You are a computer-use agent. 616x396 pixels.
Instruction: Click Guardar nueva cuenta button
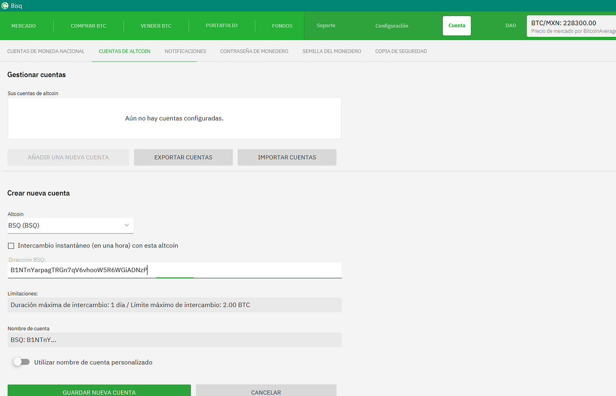click(x=99, y=391)
